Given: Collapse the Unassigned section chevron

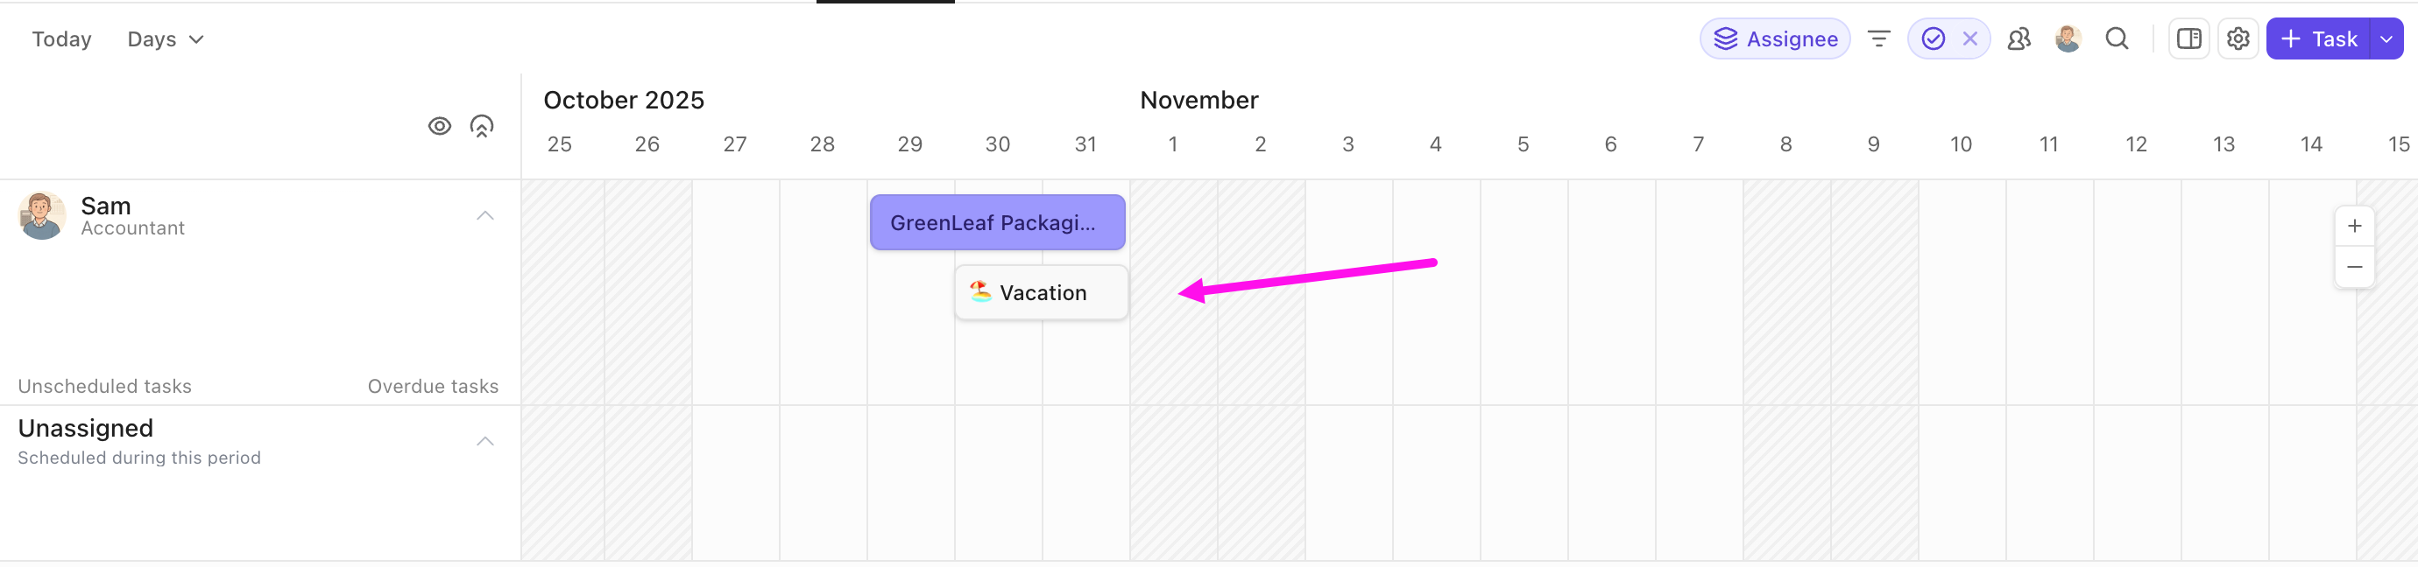Looking at the screenshot, I should 484,441.
